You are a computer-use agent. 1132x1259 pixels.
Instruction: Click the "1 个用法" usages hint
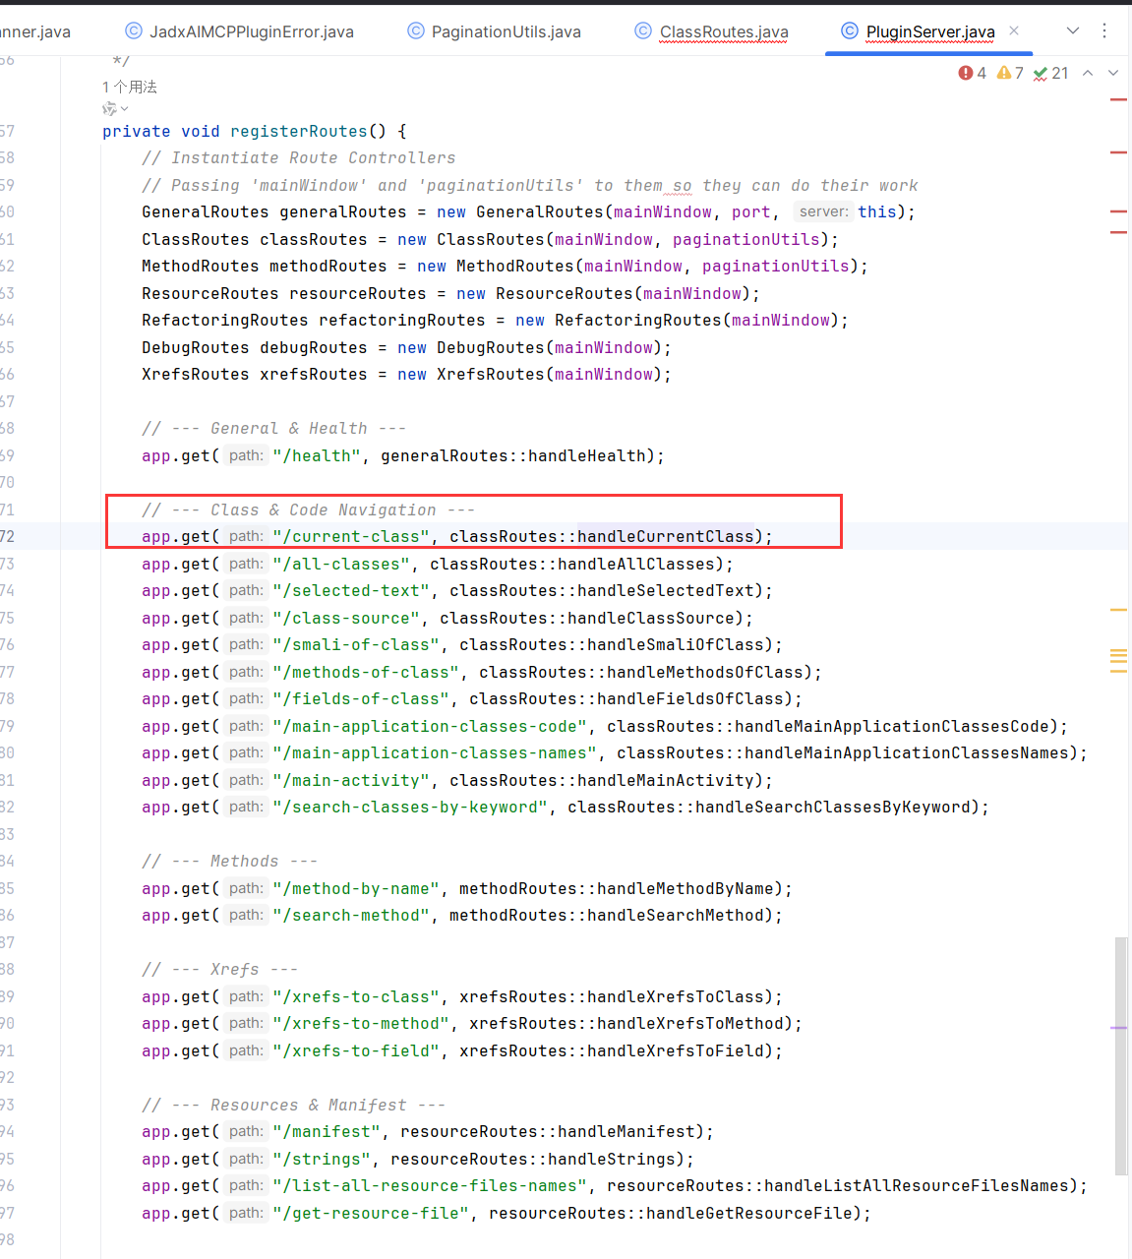tap(130, 87)
